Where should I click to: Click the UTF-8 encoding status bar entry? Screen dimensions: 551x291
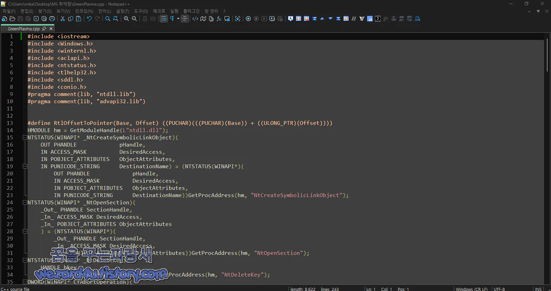pyautogui.click(x=500, y=289)
